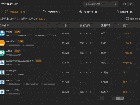Click the orange tag badge beside xxxxx软件
Screen dimensions: 140x105
tap(21, 41)
